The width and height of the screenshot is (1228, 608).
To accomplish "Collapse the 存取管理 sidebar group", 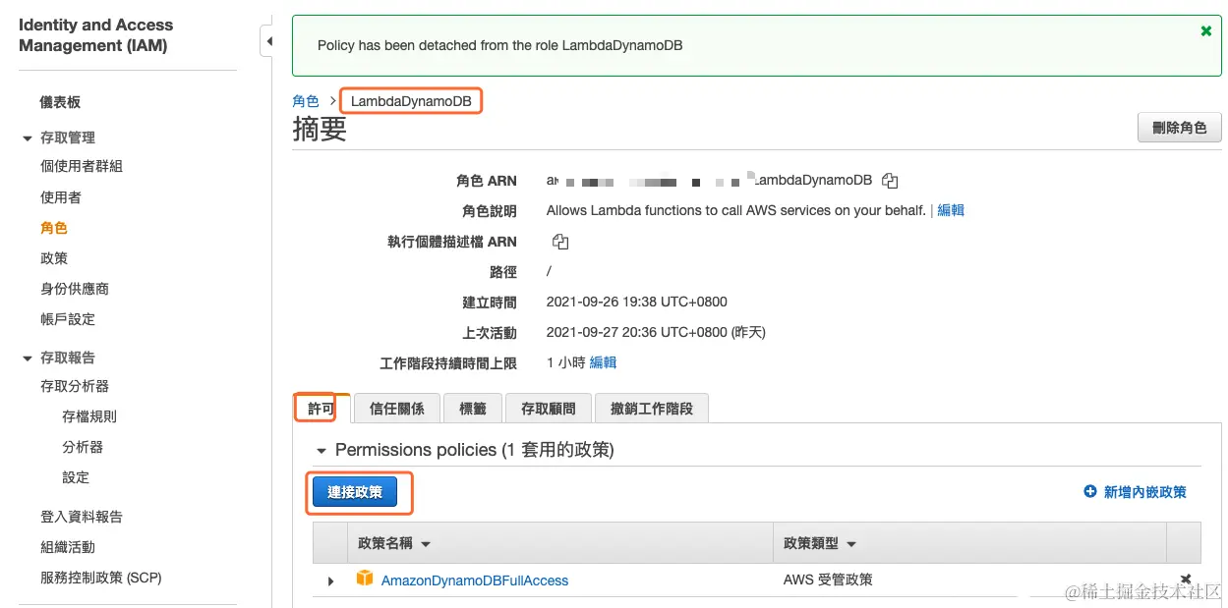I will pyautogui.click(x=28, y=138).
